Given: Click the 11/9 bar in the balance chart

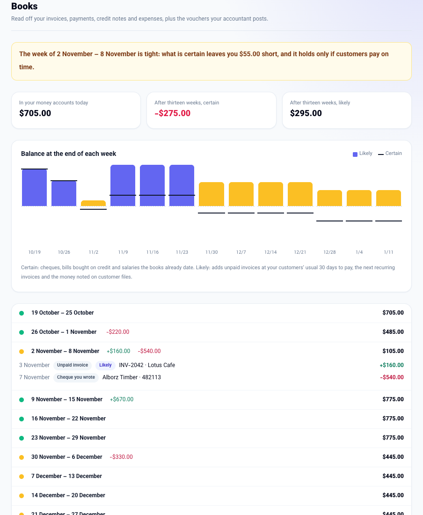Looking at the screenshot, I should click(123, 185).
